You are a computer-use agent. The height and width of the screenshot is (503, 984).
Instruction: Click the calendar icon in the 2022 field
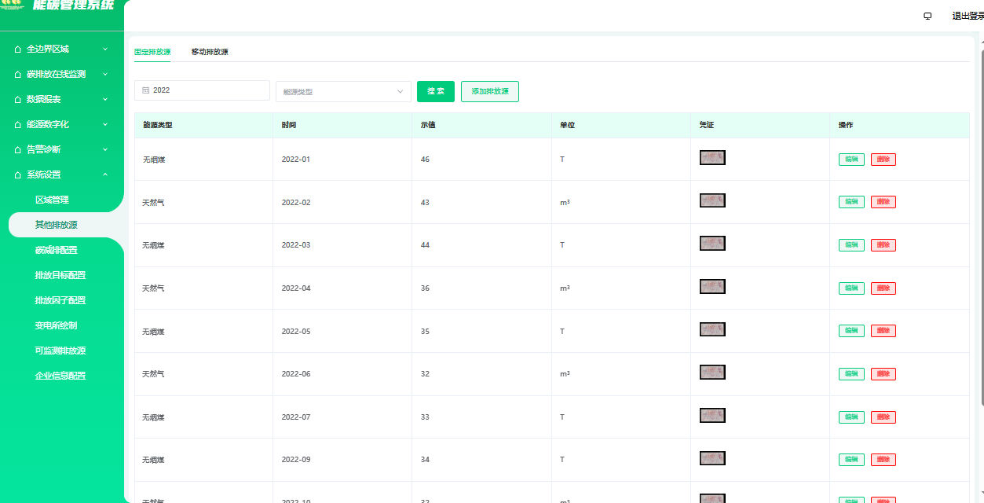145,90
